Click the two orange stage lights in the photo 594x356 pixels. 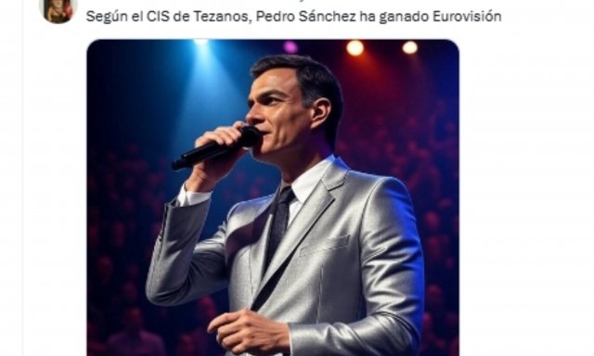click(381, 47)
